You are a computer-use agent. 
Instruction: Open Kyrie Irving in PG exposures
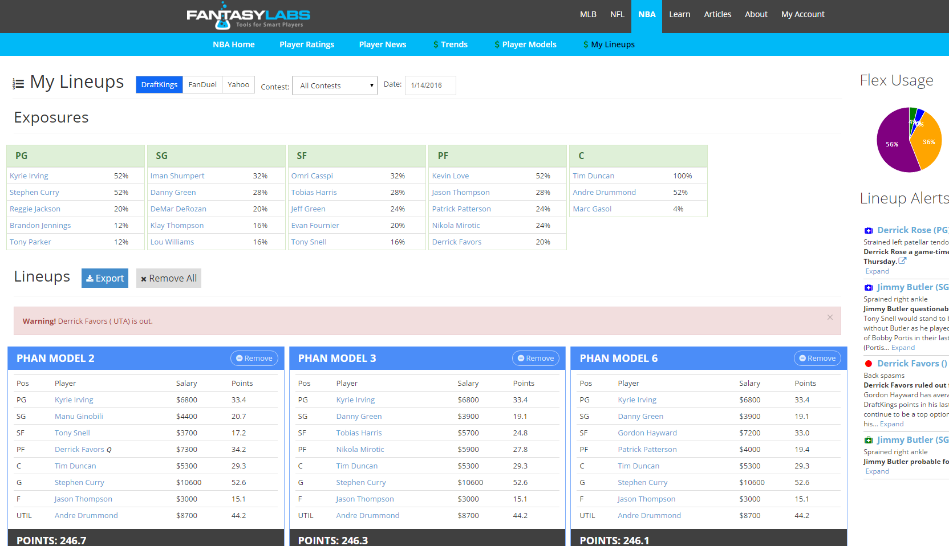pos(29,176)
